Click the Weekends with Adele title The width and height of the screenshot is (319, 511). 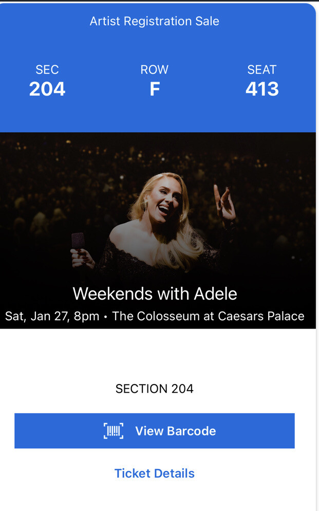pos(155,294)
